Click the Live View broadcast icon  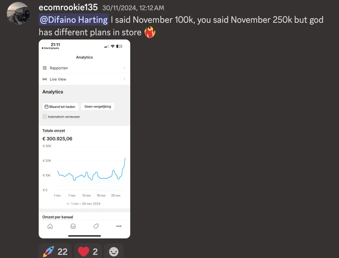pos(45,79)
